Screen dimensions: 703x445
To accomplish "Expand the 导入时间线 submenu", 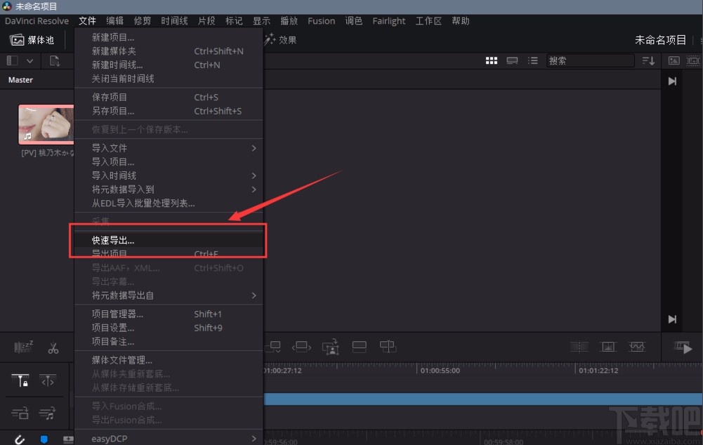I will [169, 175].
